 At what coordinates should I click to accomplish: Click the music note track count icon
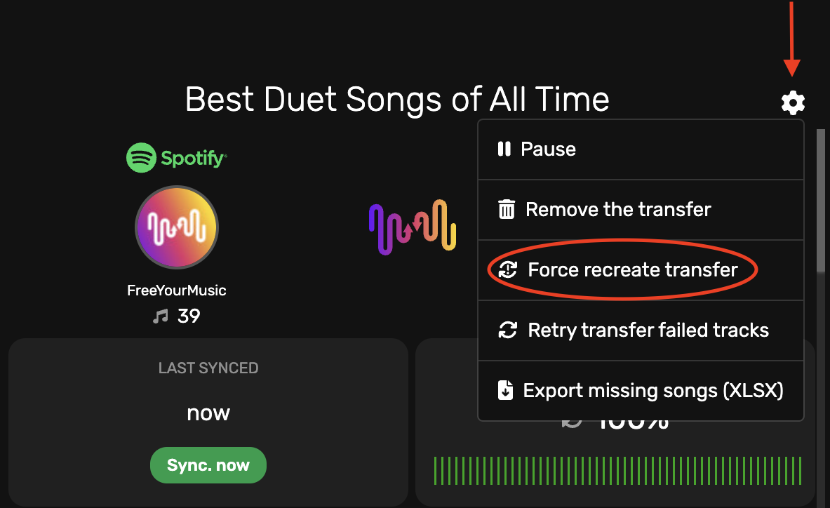pos(161,316)
